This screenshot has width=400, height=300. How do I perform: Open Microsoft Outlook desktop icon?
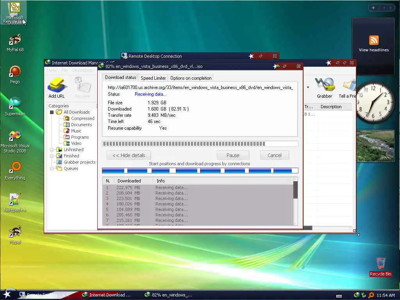[15, 13]
